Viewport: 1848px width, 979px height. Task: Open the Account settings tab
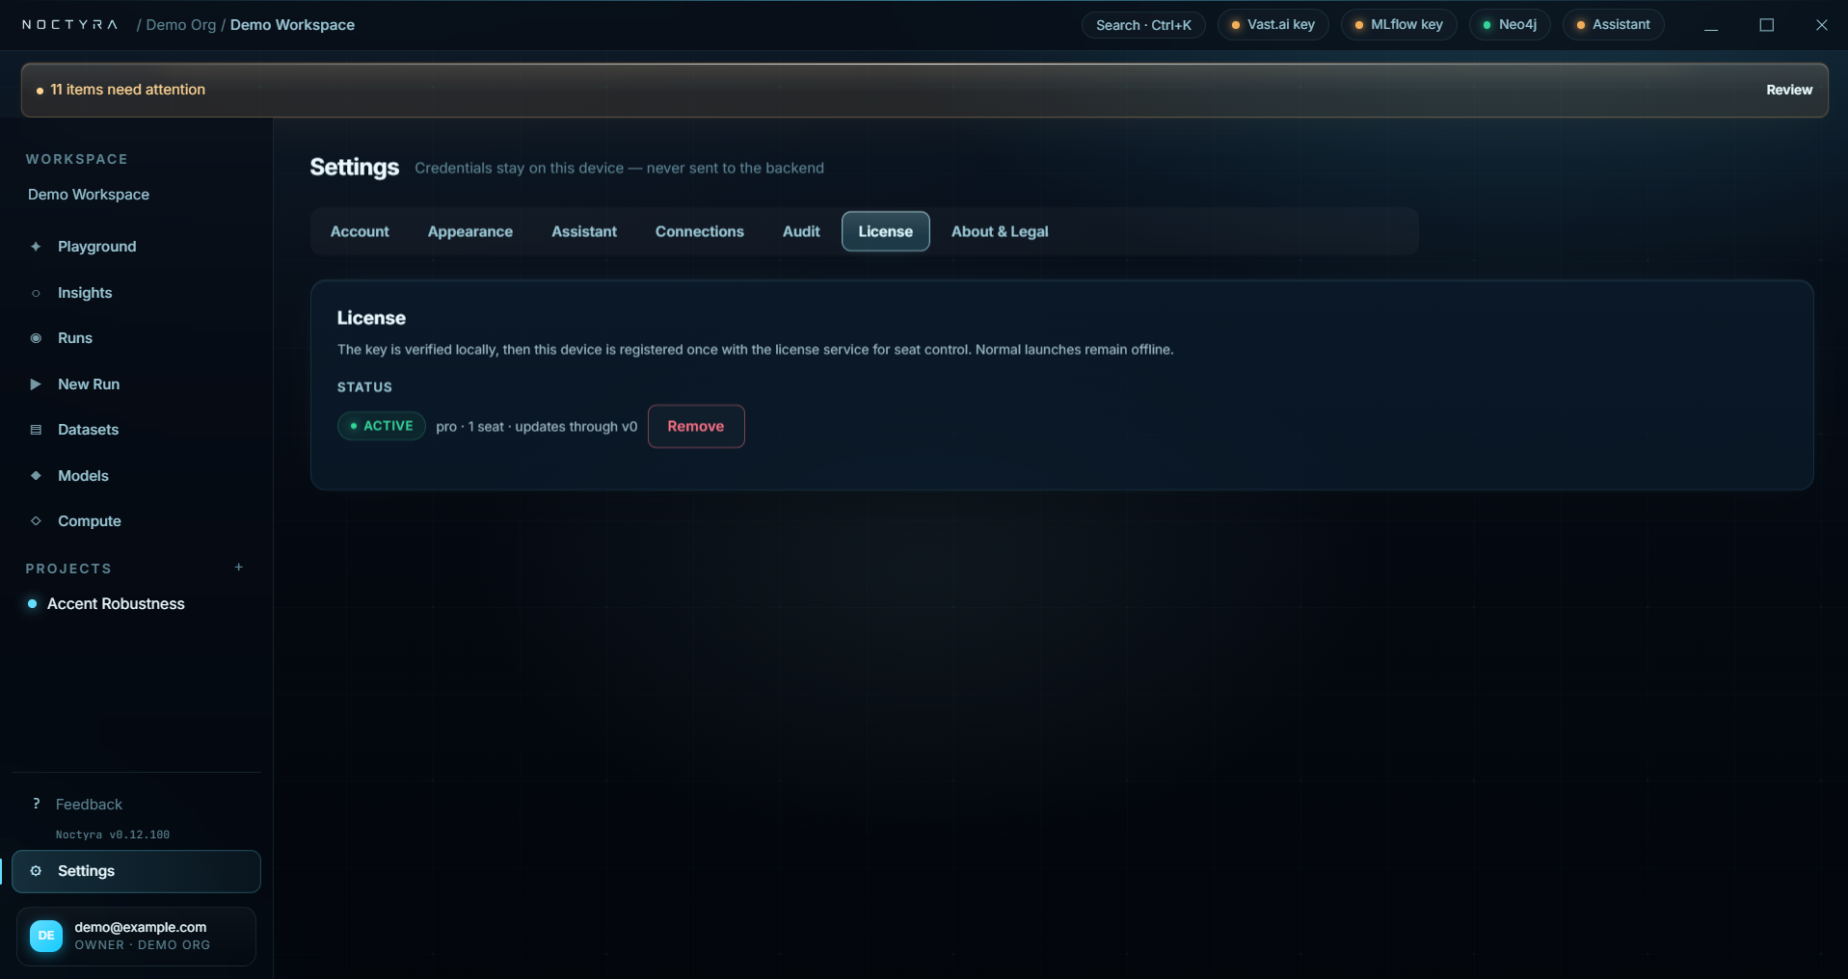pyautogui.click(x=360, y=231)
